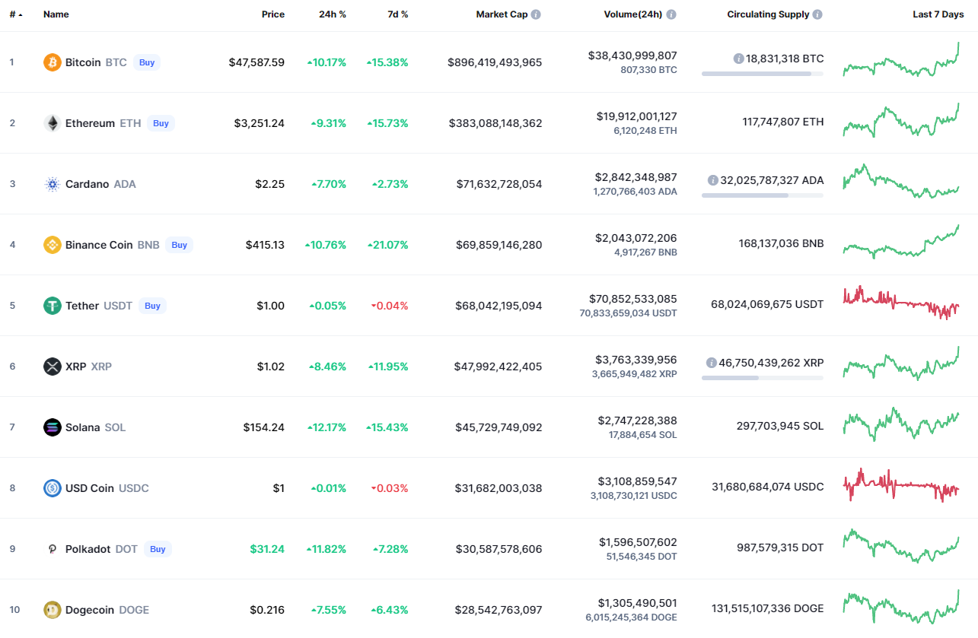The height and width of the screenshot is (638, 978).
Task: Click the Binance Coin logo icon
Action: tap(53, 245)
